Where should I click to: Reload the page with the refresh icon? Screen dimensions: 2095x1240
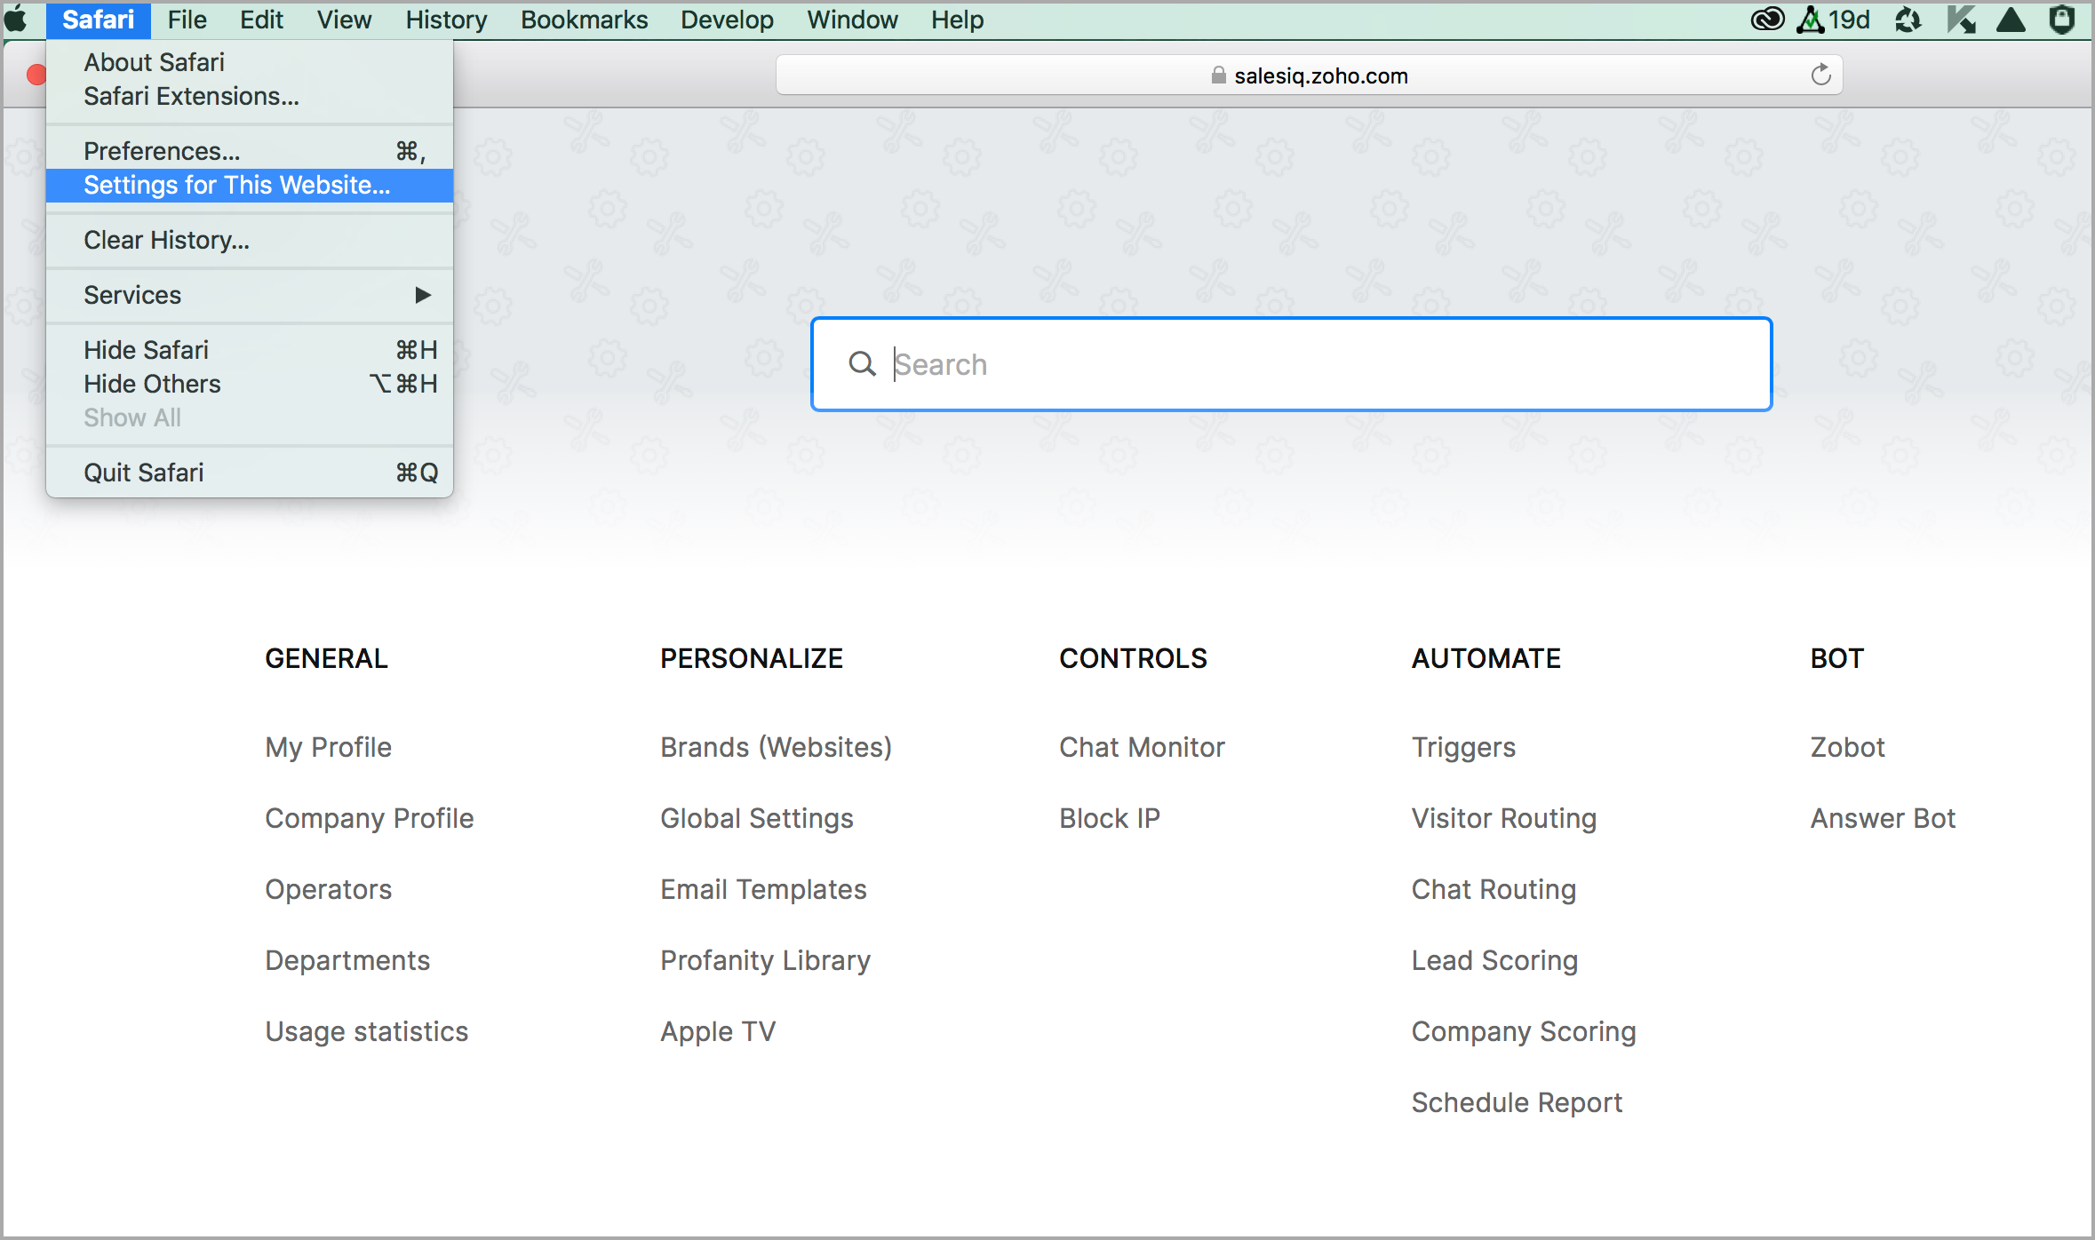(x=1820, y=76)
